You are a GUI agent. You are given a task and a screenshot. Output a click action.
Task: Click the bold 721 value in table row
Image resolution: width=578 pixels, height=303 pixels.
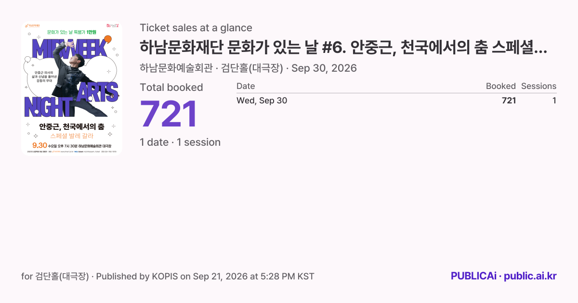[x=509, y=101]
